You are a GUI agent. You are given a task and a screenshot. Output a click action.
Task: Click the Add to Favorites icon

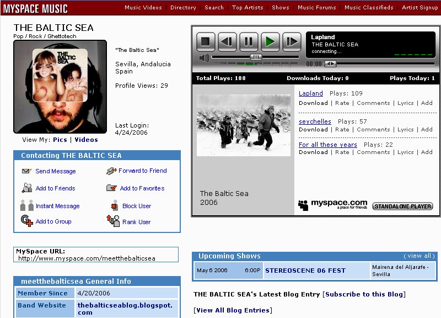click(111, 188)
